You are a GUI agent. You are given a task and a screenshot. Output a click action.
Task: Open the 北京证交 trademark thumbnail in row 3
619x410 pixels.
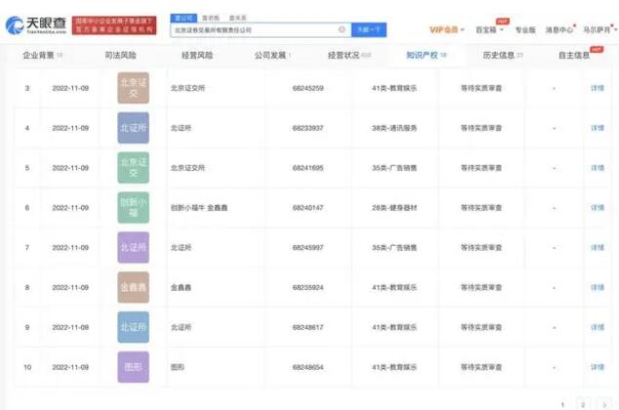click(133, 88)
